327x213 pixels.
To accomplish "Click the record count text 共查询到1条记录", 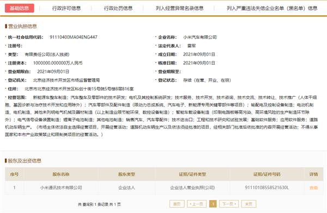I will point(93,204).
